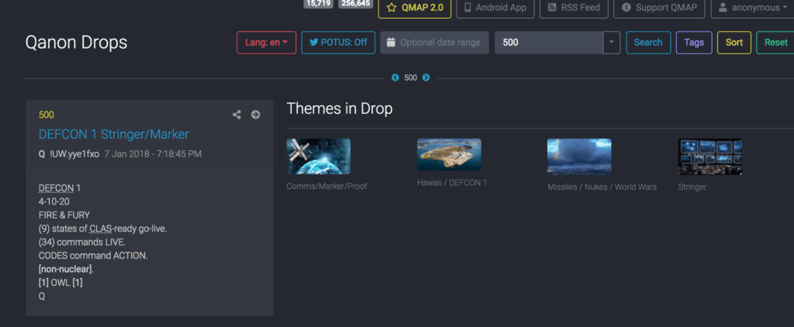Click Support QMAP button

coord(659,8)
